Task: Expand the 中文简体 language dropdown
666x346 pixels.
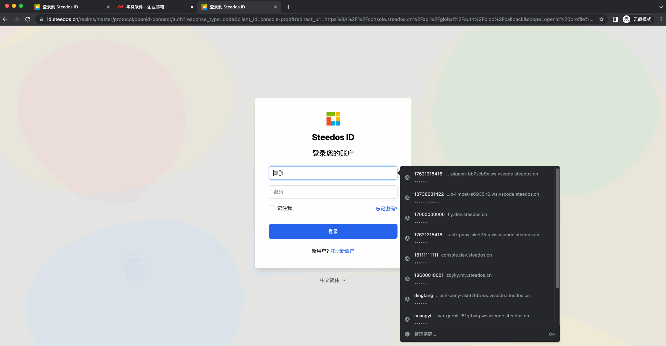Action: tap(333, 280)
